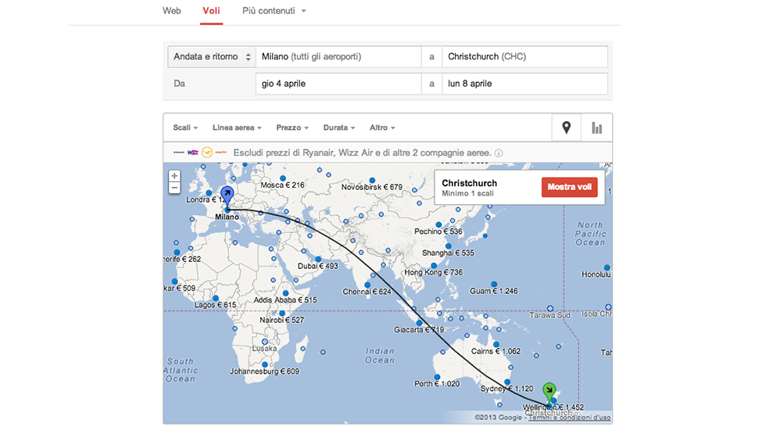
Task: Click the Mostra voli button
Action: point(570,188)
